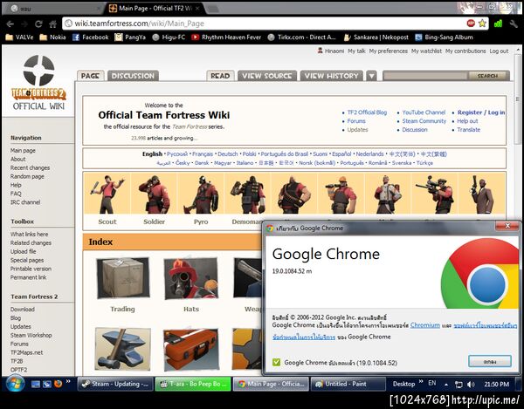Viewport: 524px width, 409px height.
Task: Open the Hats index image
Action: point(191,279)
